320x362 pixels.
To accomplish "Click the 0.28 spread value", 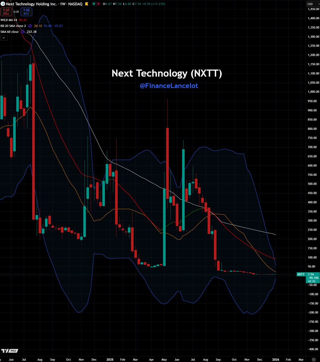I will 16,12.
